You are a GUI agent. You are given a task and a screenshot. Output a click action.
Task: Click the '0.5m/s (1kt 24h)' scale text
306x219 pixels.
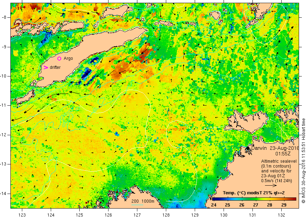pos(276,181)
